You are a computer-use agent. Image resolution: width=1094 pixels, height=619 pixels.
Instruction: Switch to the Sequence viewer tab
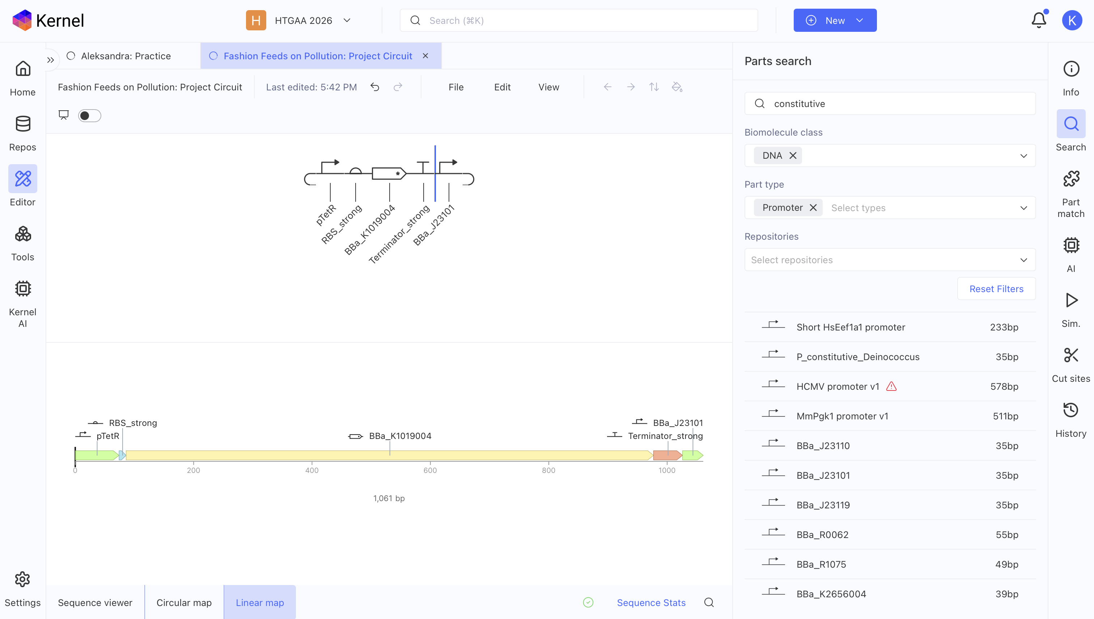(x=95, y=602)
